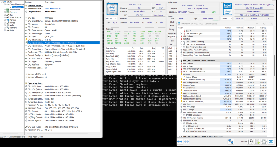Click the Bus icon in the tree
Screen dimensions: 277x147
(x=8, y=15)
